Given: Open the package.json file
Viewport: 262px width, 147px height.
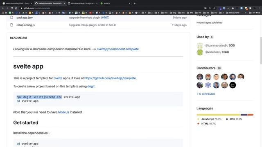Looking at the screenshot, I should pos(25,18).
